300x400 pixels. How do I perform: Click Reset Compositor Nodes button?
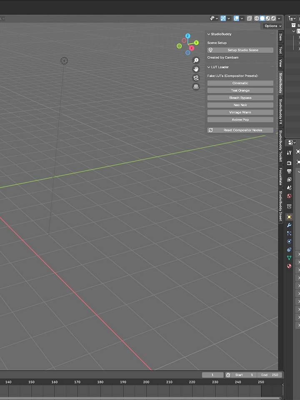240,130
